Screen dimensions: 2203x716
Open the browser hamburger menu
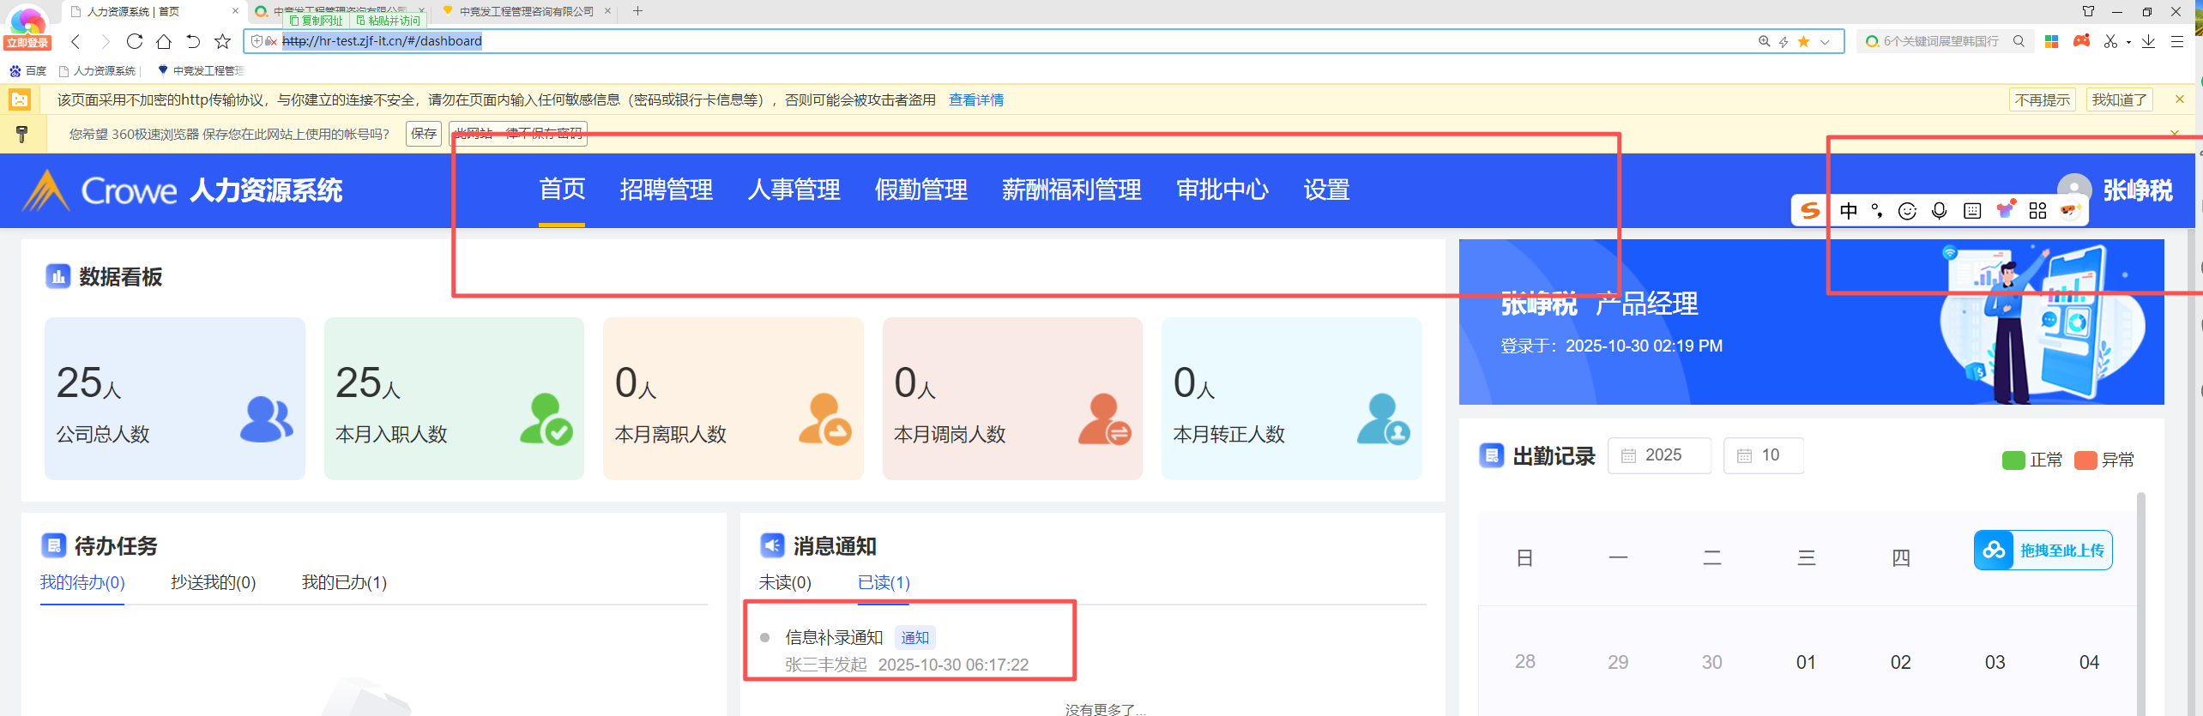[x=2177, y=41]
